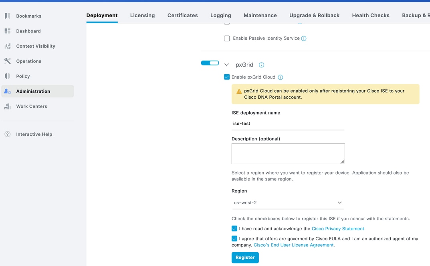This screenshot has height=266, width=430.
Task: Click the Interactive Help label
Action: [34, 134]
